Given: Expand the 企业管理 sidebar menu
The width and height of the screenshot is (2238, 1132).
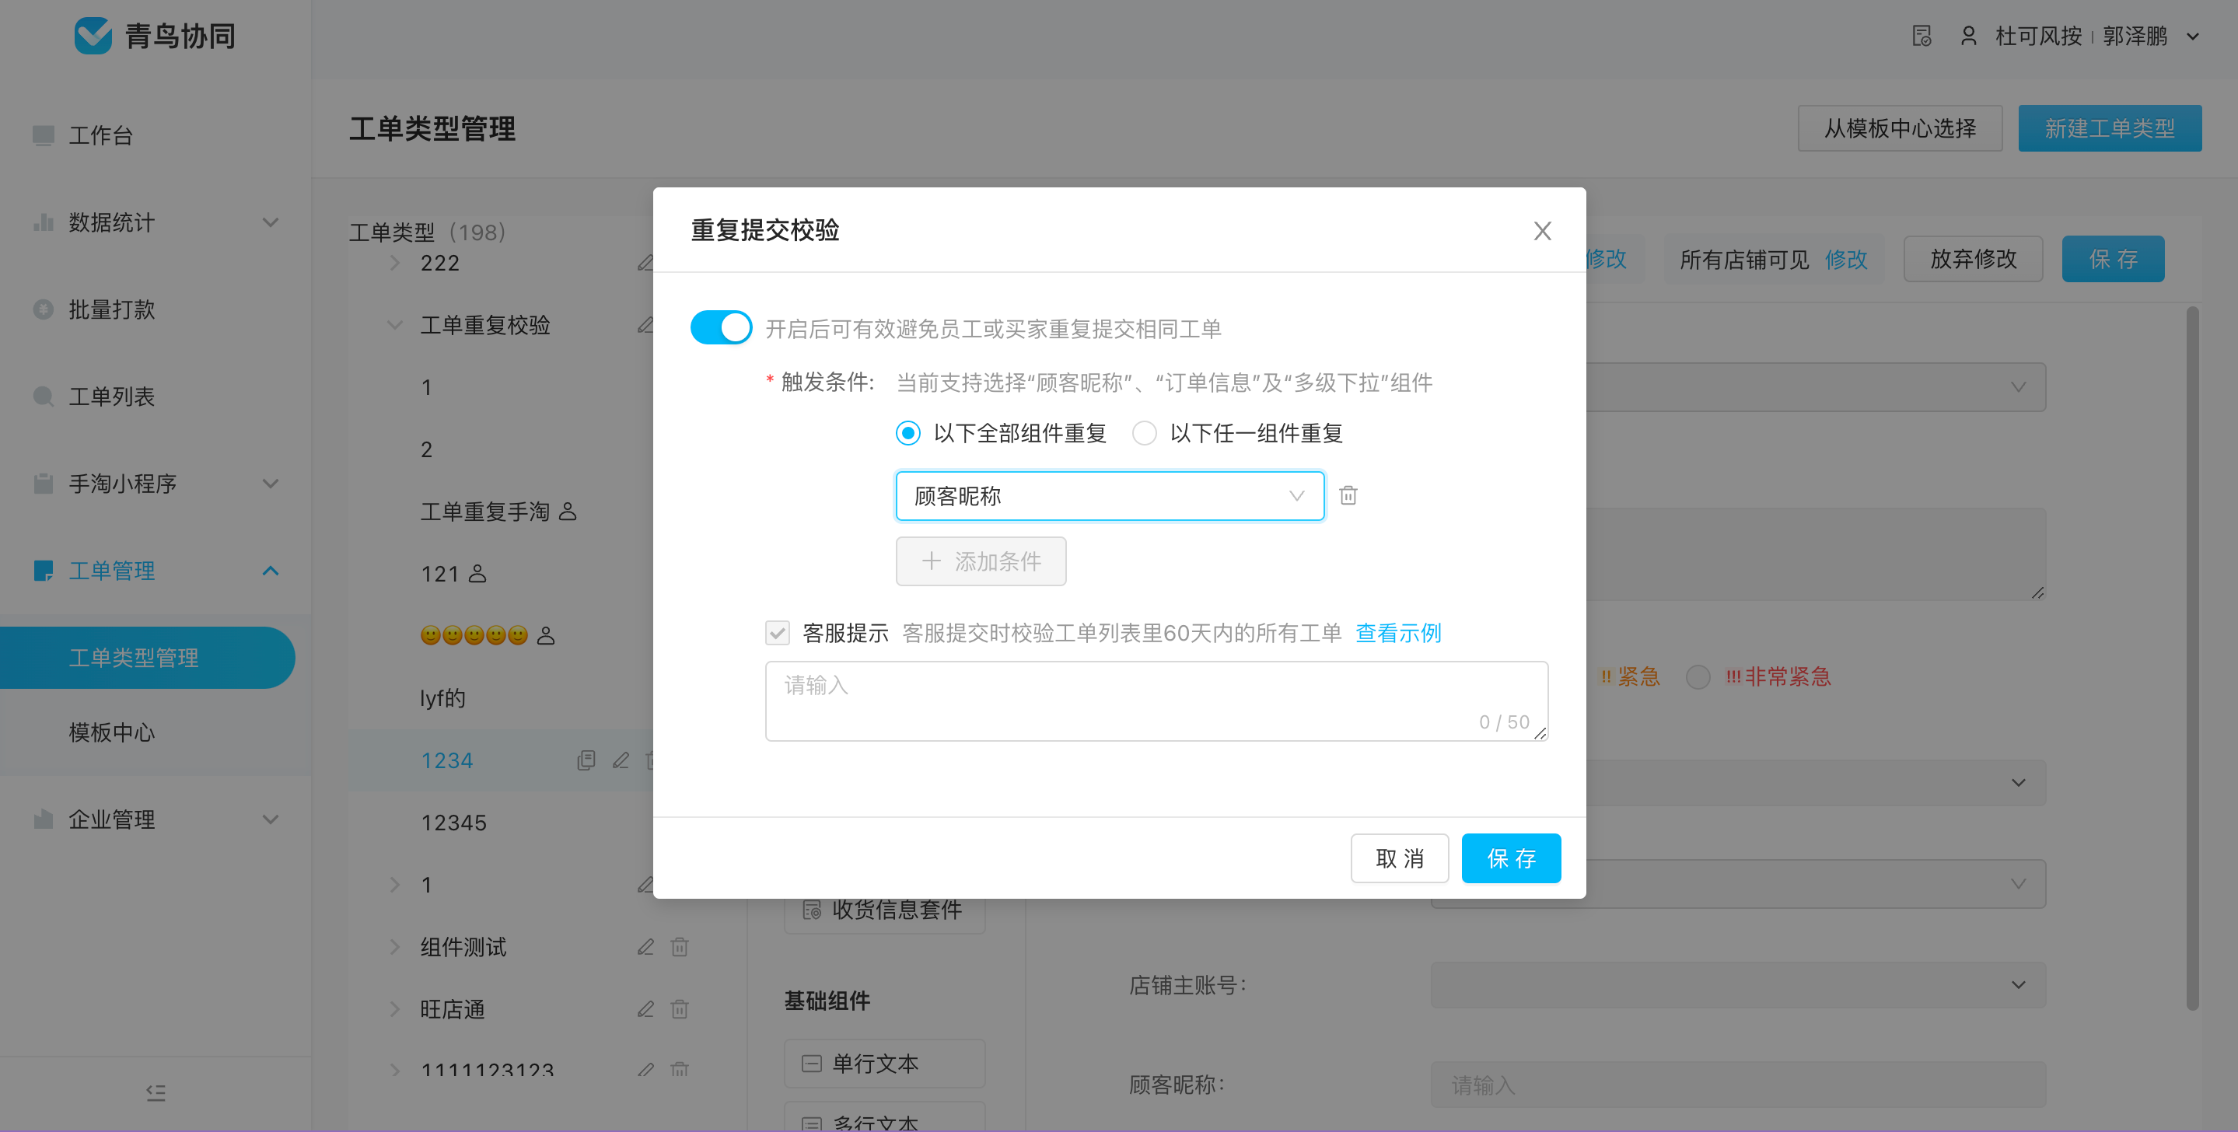Looking at the screenshot, I should (270, 819).
